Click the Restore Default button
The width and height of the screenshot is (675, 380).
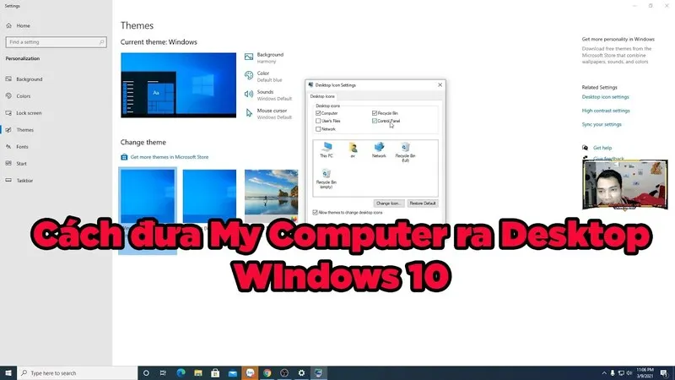click(423, 204)
